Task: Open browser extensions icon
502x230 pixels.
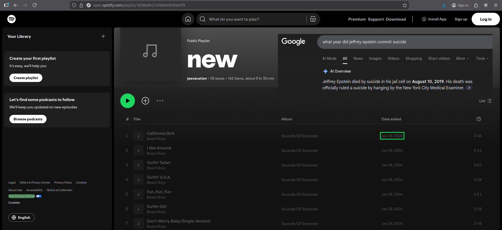Action: pyautogui.click(x=476, y=5)
